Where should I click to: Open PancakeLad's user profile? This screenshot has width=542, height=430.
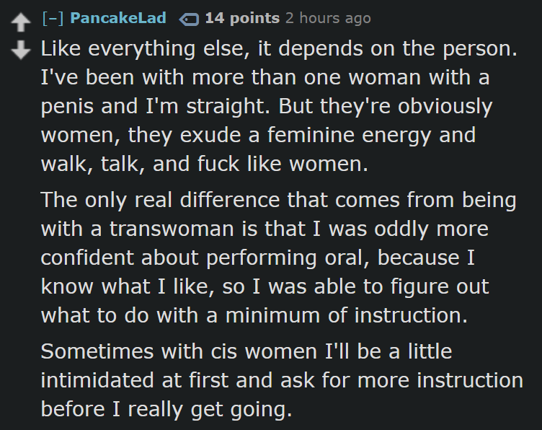[118, 18]
